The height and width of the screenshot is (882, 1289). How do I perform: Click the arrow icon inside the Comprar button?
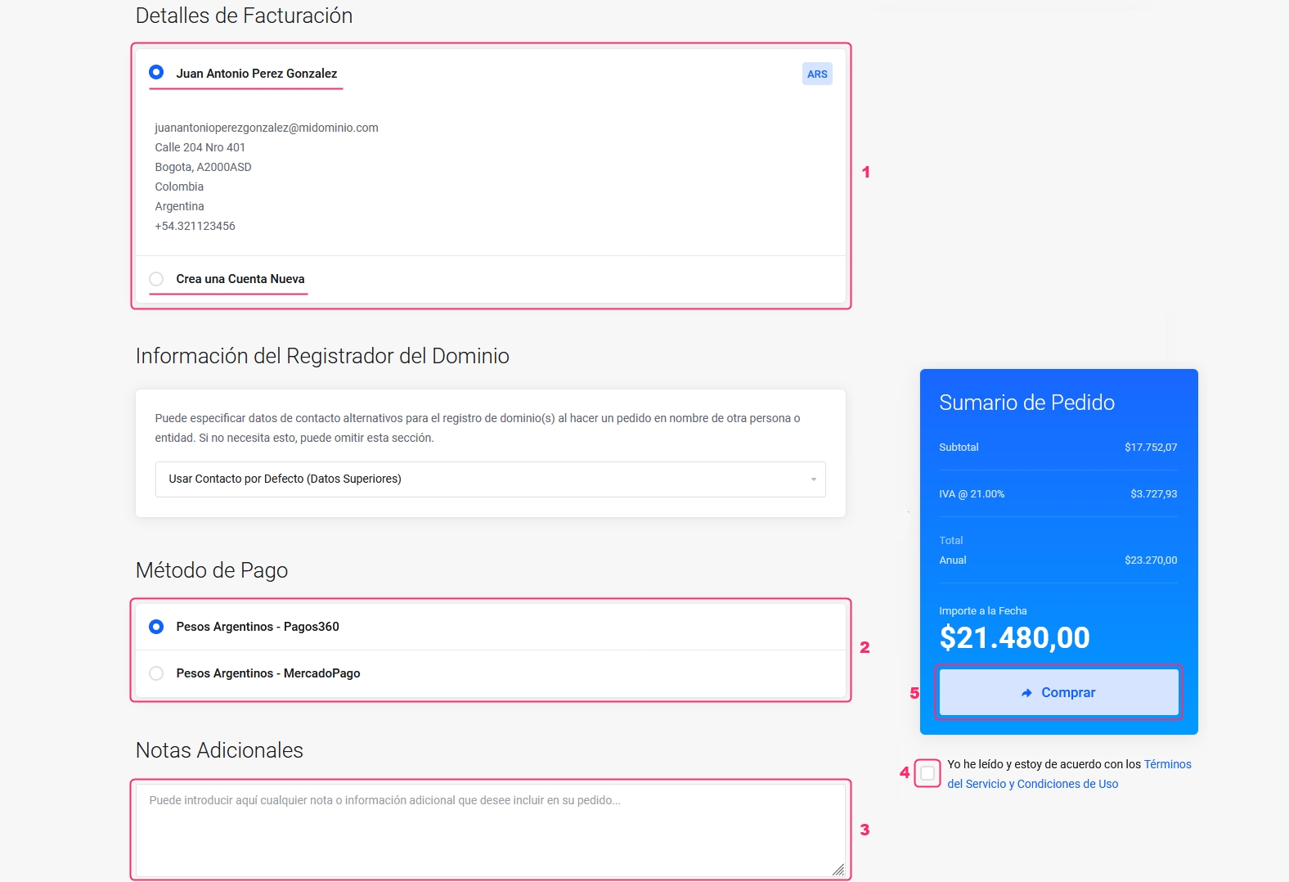(1026, 693)
